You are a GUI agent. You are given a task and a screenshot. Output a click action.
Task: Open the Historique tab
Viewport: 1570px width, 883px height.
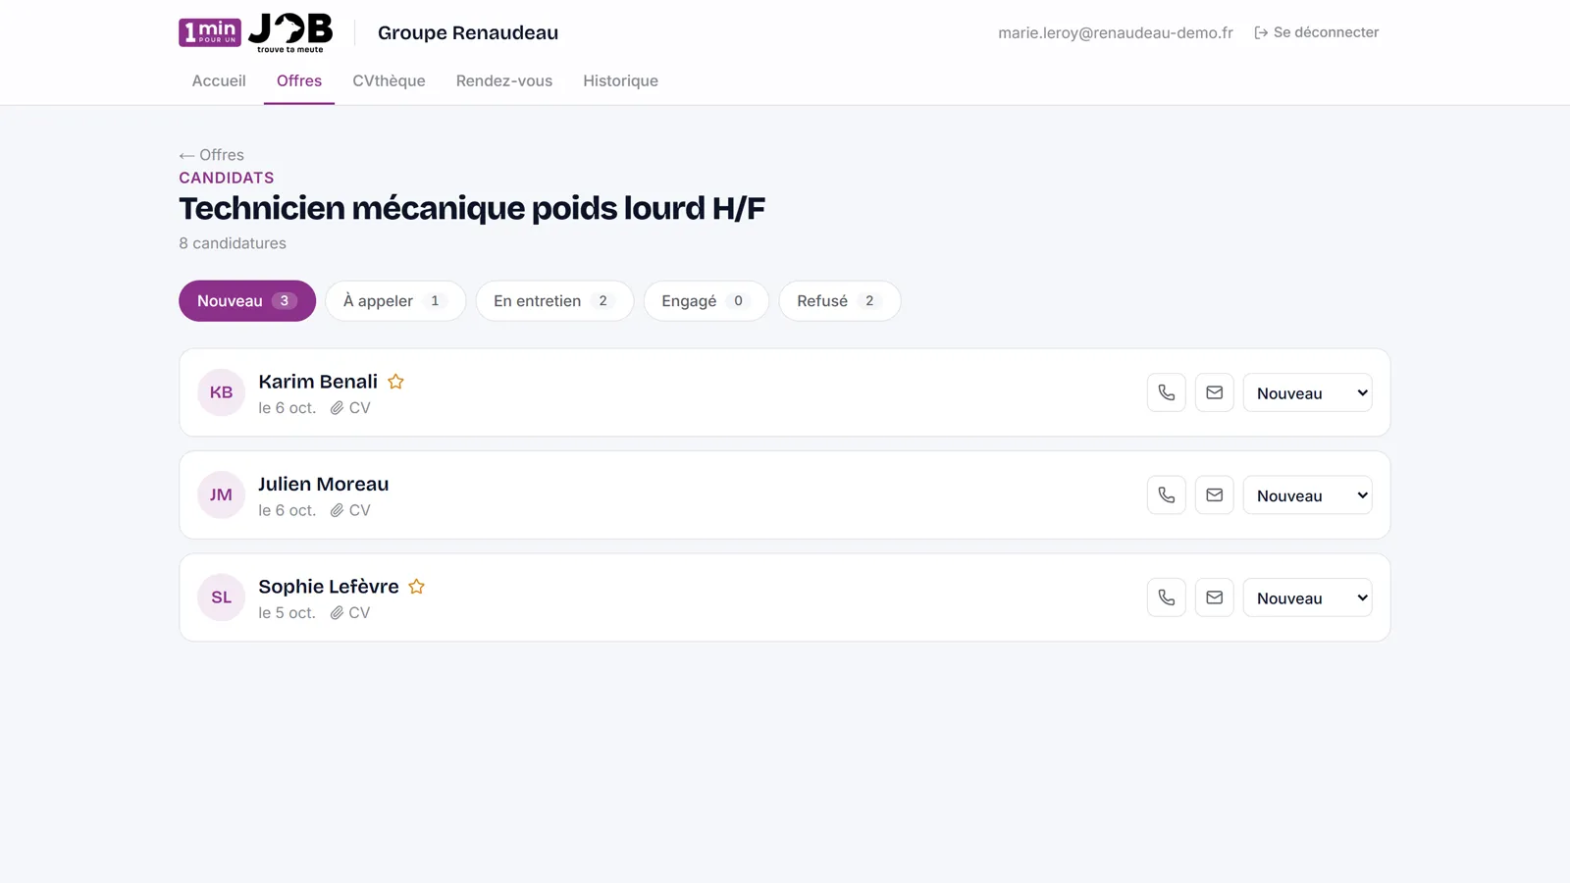(620, 81)
